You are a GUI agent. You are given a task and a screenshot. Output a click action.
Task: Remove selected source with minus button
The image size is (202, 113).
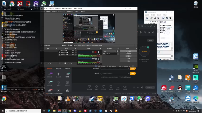pos(62,63)
